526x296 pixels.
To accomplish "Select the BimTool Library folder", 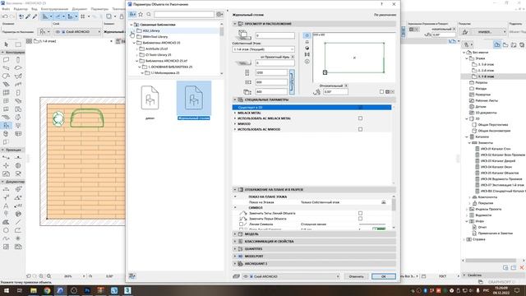I will 155,36.
